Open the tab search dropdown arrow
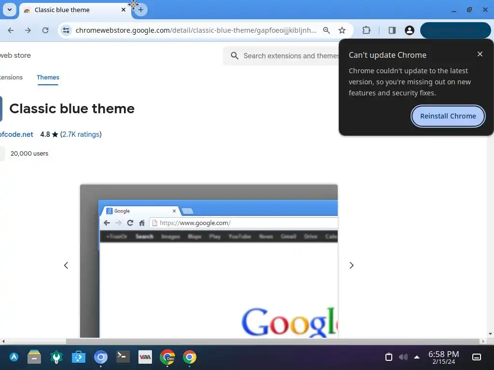This screenshot has width=494, height=370. click(10, 10)
